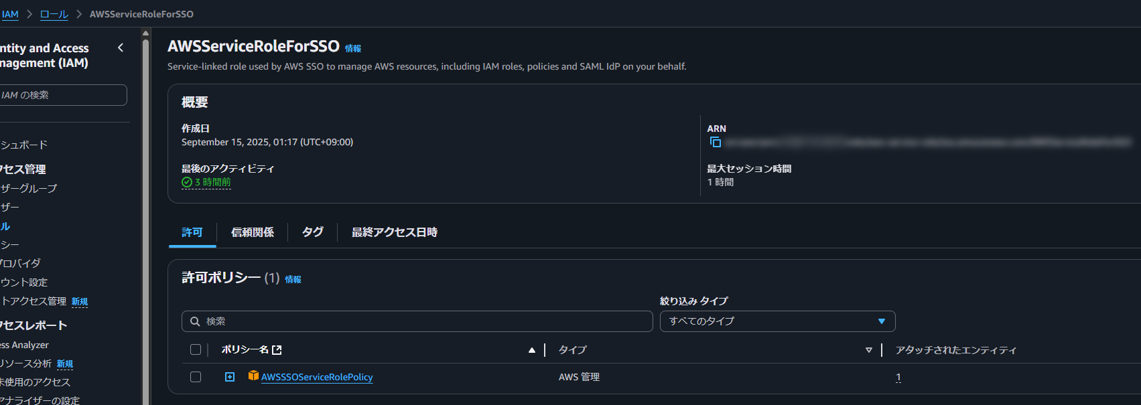
Task: Focus the policy 検索 input field
Action: pyautogui.click(x=417, y=321)
